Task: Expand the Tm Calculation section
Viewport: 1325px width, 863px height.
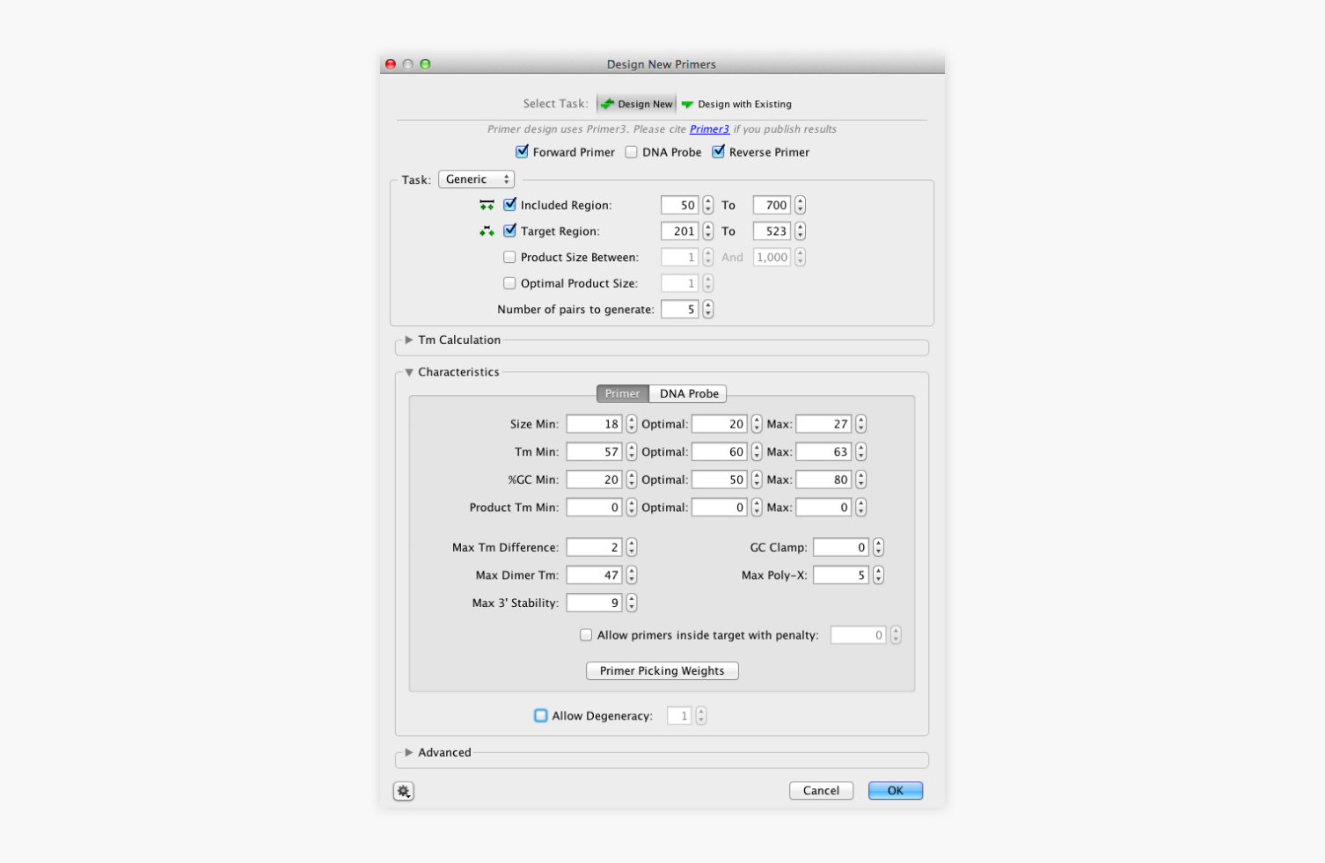Action: 409,340
